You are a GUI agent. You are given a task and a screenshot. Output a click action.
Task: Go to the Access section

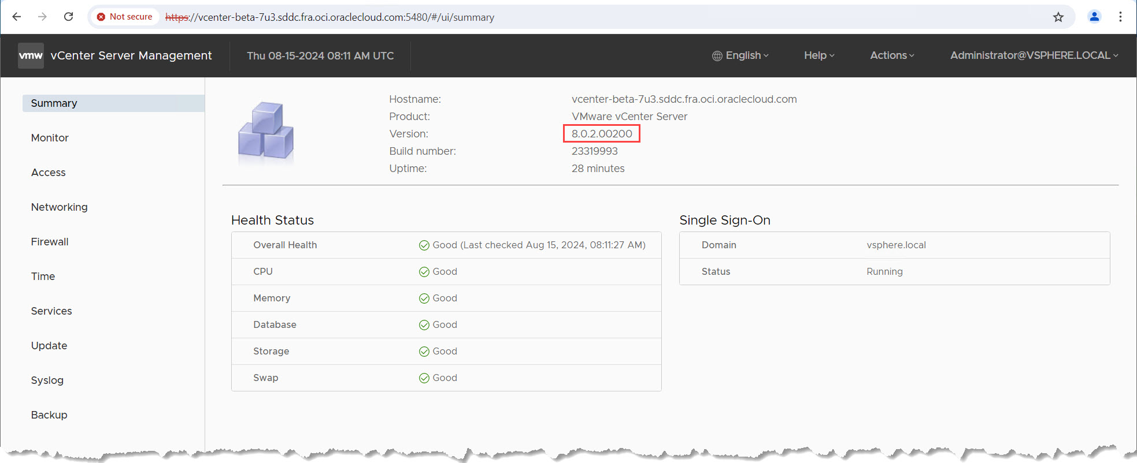coord(49,173)
